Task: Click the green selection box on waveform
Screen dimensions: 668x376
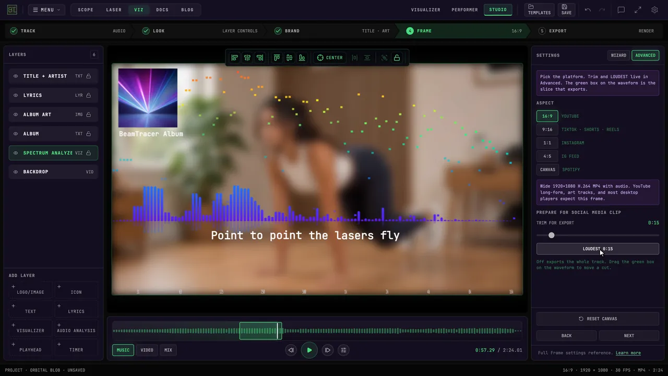Action: point(261,331)
